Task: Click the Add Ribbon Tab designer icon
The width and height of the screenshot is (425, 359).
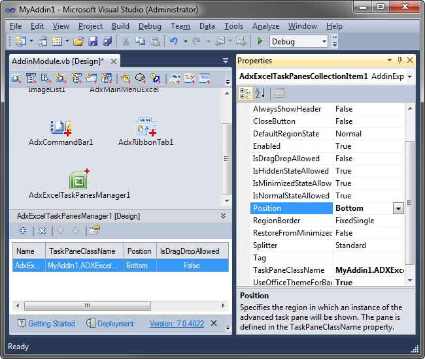Action: click(x=175, y=78)
